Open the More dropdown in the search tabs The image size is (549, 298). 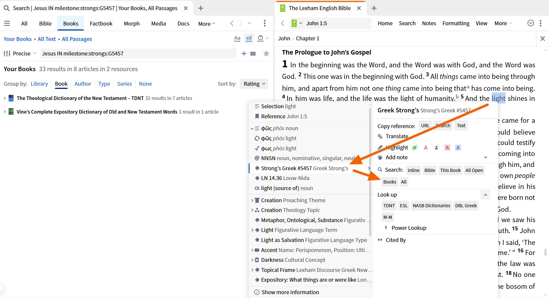pyautogui.click(x=207, y=24)
